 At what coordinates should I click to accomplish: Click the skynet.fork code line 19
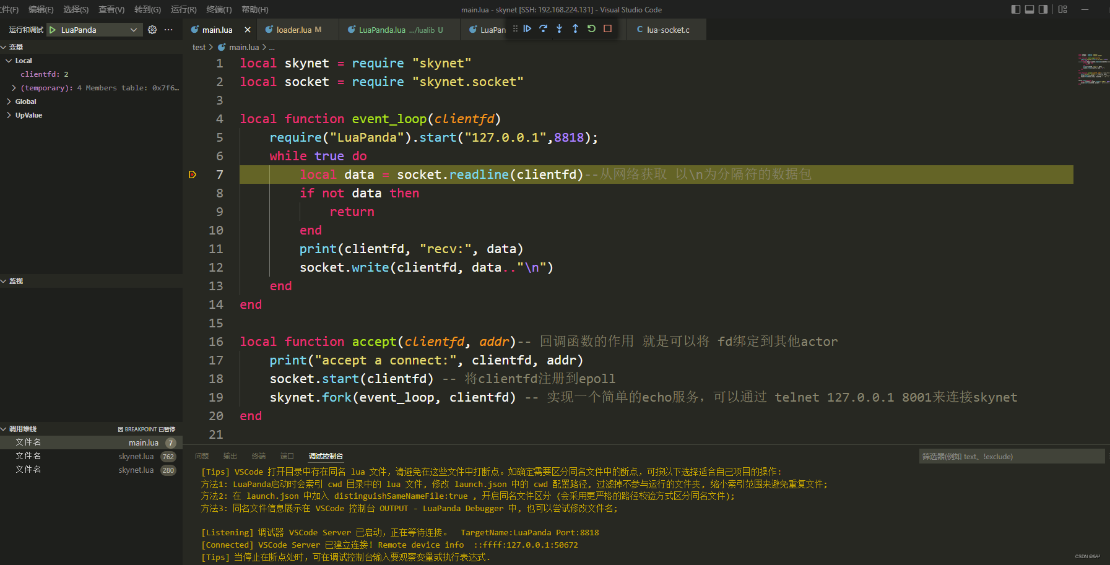(643, 397)
